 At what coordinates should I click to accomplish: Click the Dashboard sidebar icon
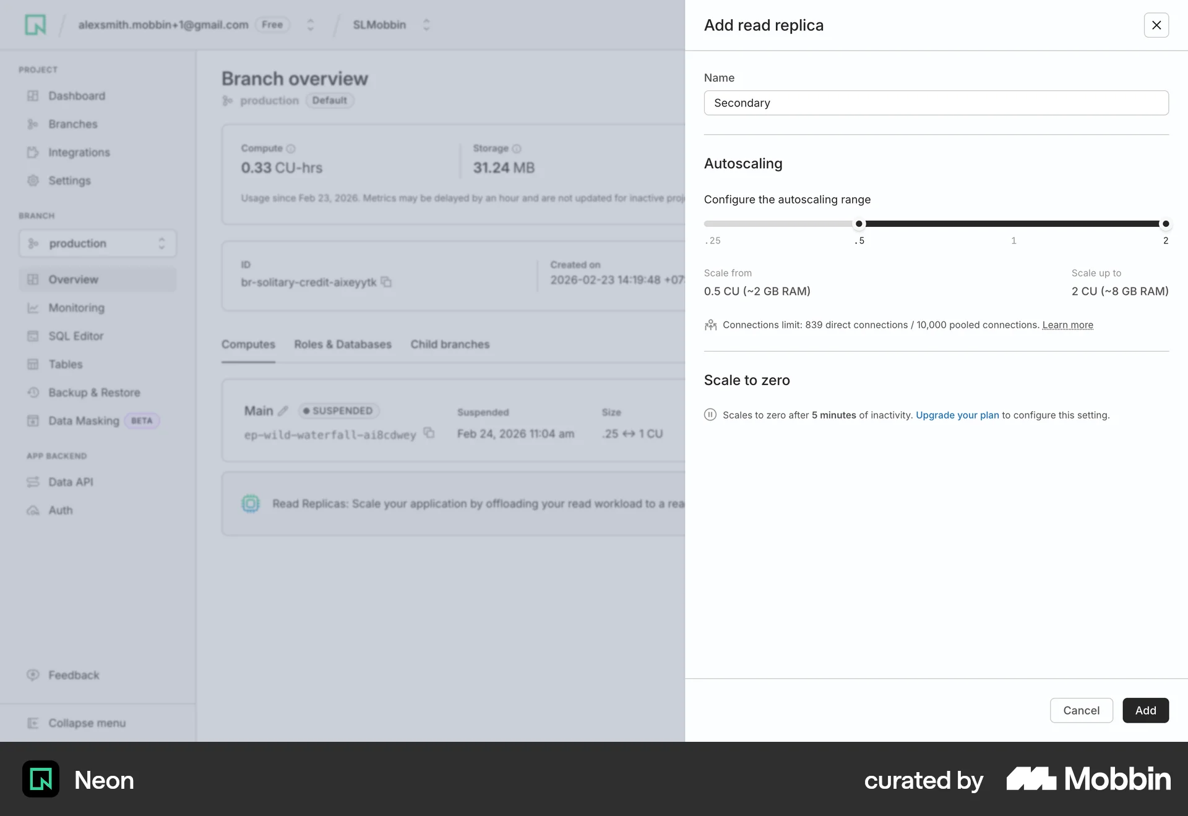pos(33,96)
